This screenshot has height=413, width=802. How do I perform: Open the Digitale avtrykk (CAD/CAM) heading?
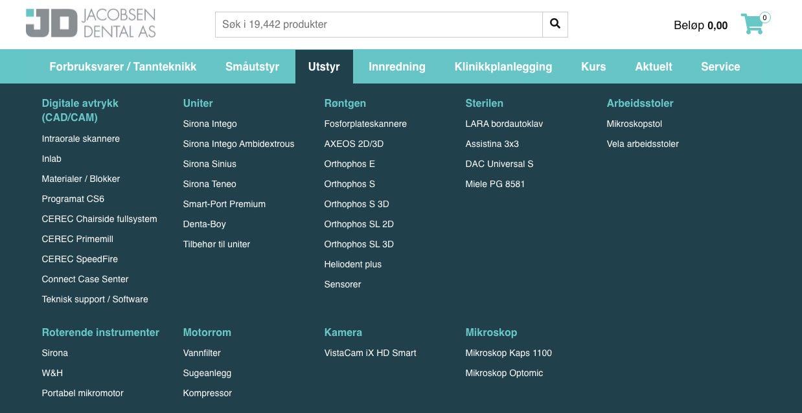80,110
